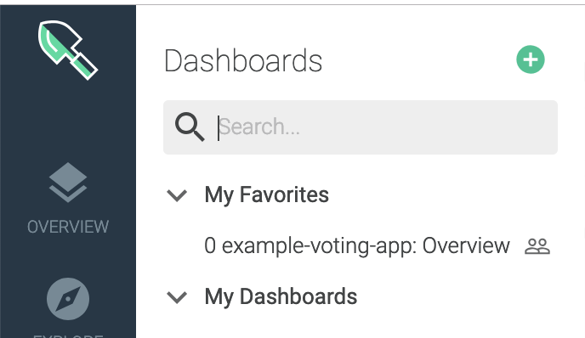Click the Search... placeholder text
The width and height of the screenshot is (585, 338).
coord(259,127)
